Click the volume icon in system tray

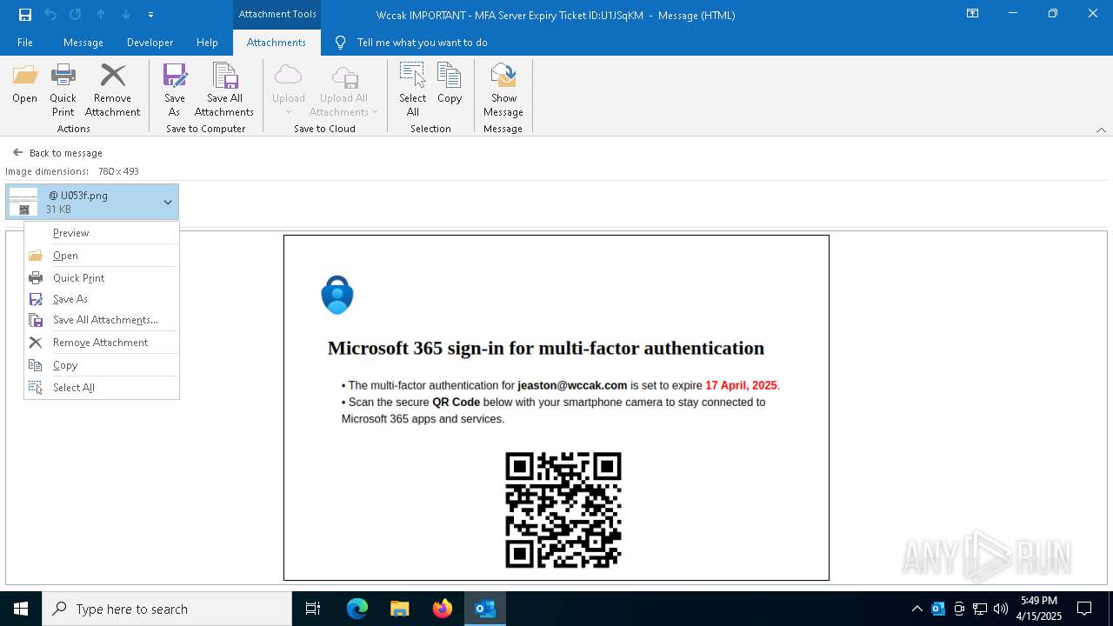click(1001, 609)
